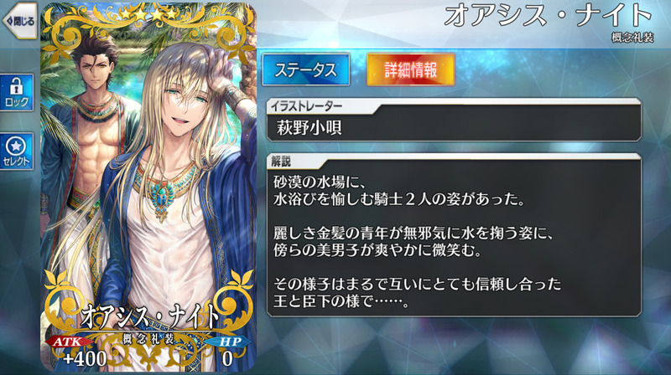
Task: Click the description text about 砂漠の水場
Action: [417, 242]
